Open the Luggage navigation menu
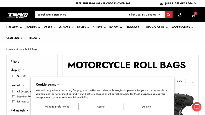Viewport: 205px width, 115px height. [134, 27]
